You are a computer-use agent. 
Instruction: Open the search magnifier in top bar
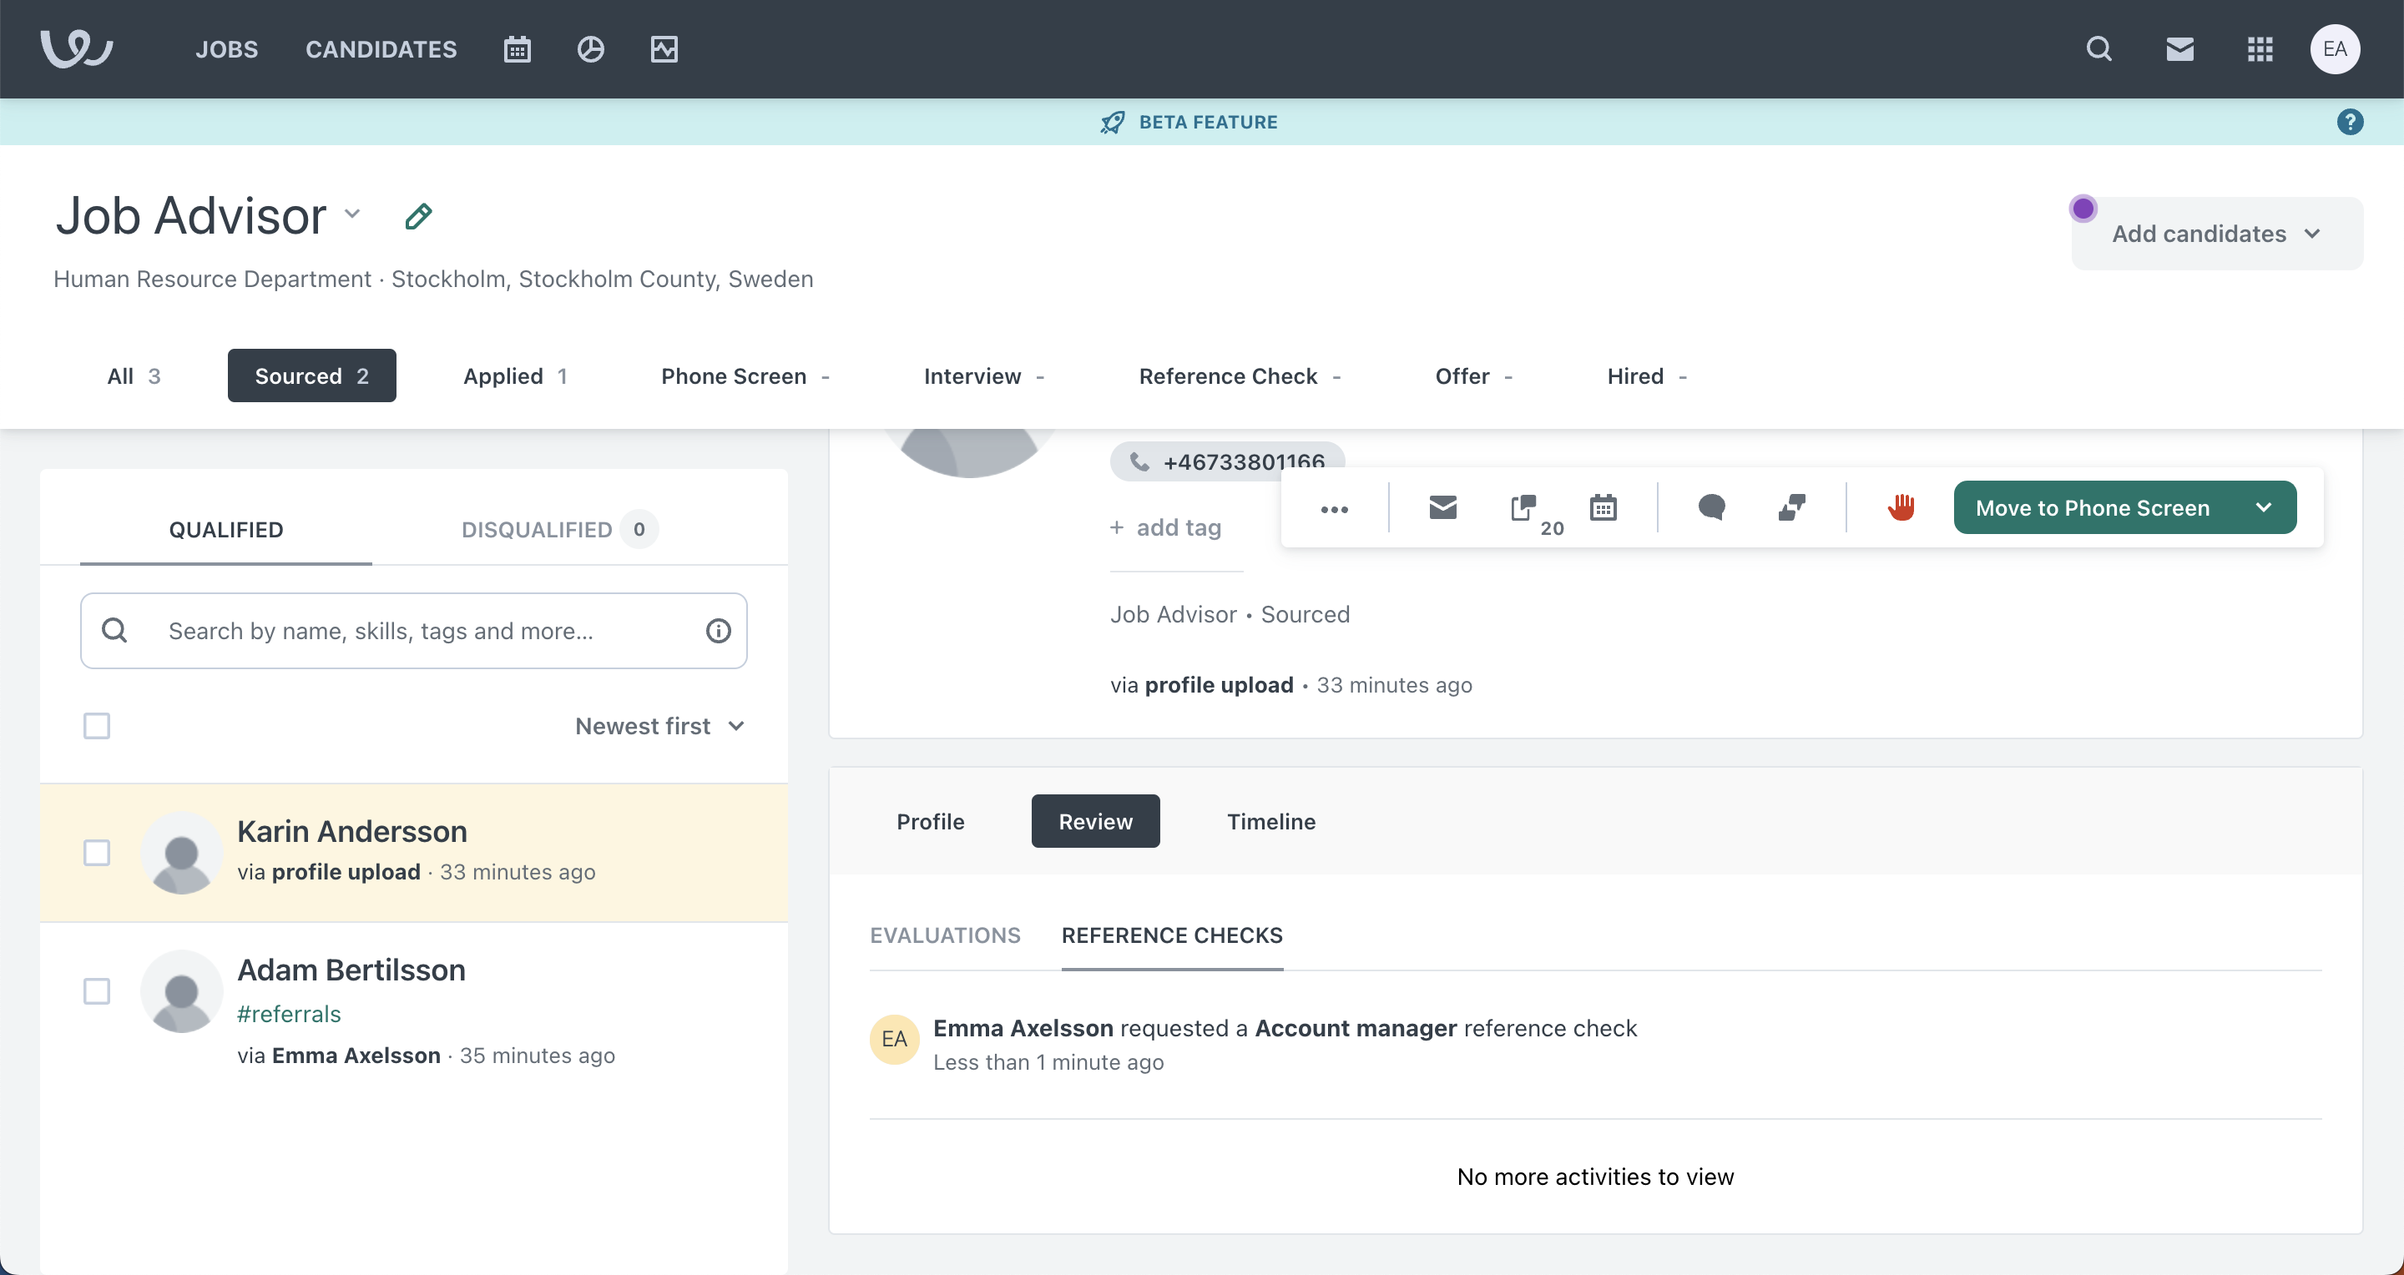(x=2098, y=49)
